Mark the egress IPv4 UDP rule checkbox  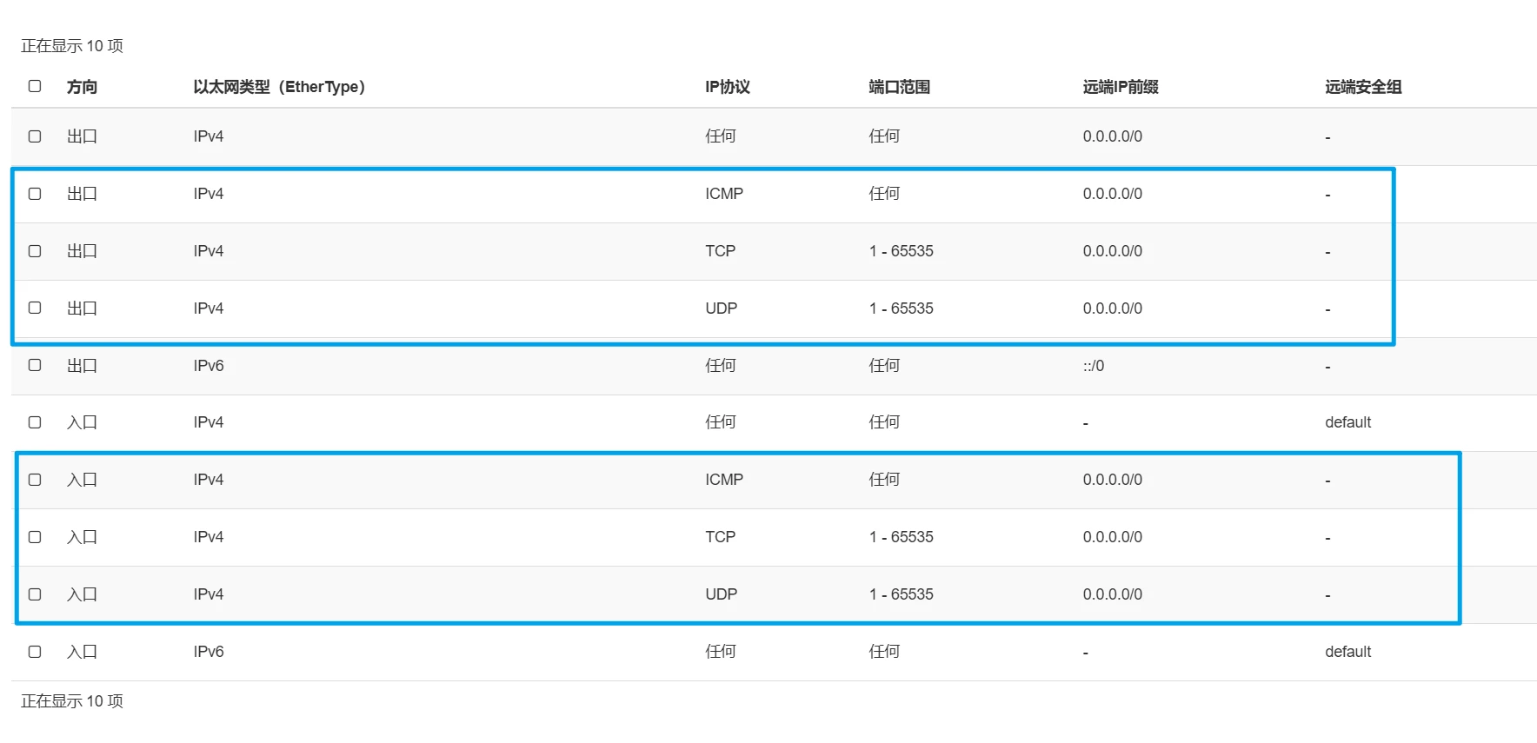point(35,308)
